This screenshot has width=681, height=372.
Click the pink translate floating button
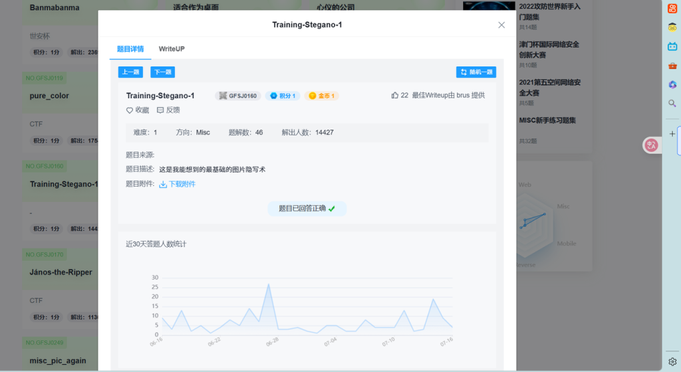[x=651, y=145]
